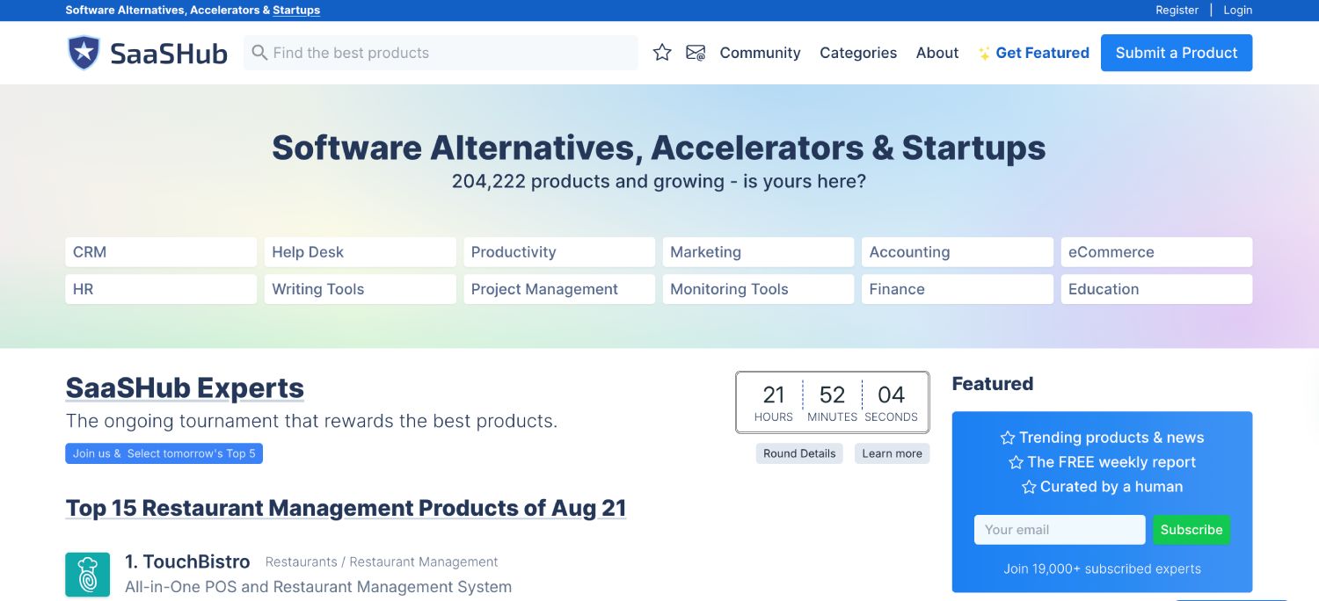This screenshot has height=601, width=1319.
Task: Click The FREE weekly report text
Action: (1111, 462)
